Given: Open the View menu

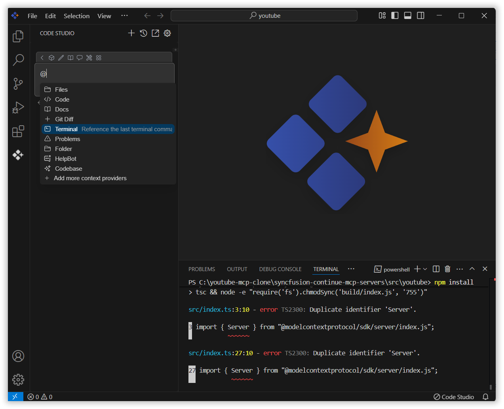Looking at the screenshot, I should (x=104, y=16).
